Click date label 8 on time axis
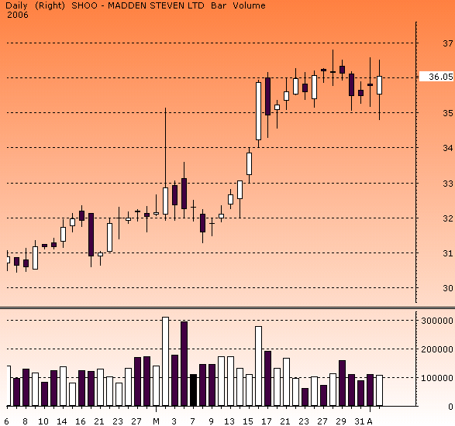 click(26, 421)
